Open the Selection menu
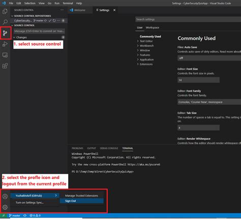Viewport: 241px width, 219px height. (30, 3)
